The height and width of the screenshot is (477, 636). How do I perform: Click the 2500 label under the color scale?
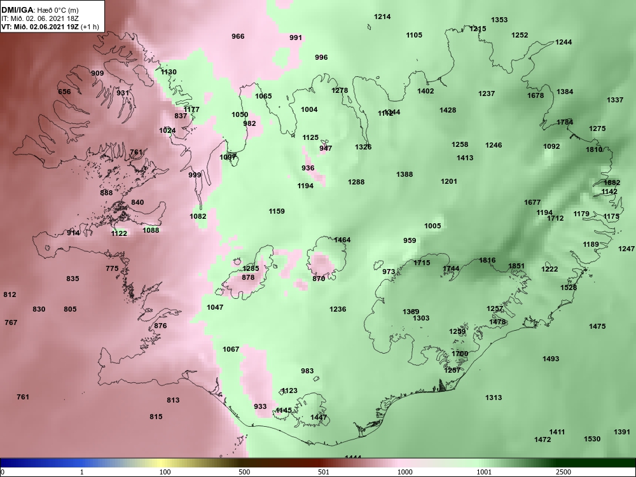(x=563, y=472)
